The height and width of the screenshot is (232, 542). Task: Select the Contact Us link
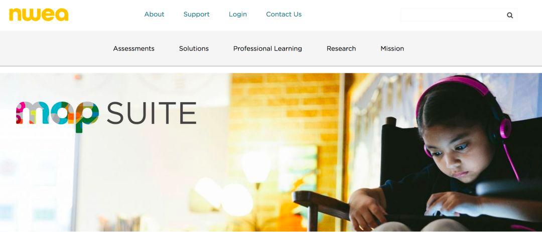(x=284, y=14)
